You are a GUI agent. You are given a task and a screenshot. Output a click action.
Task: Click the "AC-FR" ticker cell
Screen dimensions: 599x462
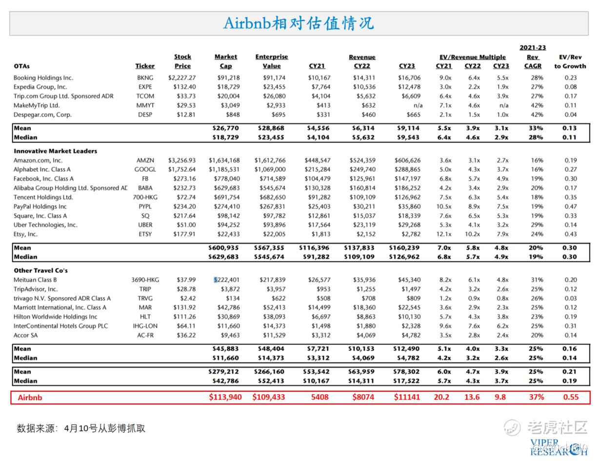click(x=145, y=335)
